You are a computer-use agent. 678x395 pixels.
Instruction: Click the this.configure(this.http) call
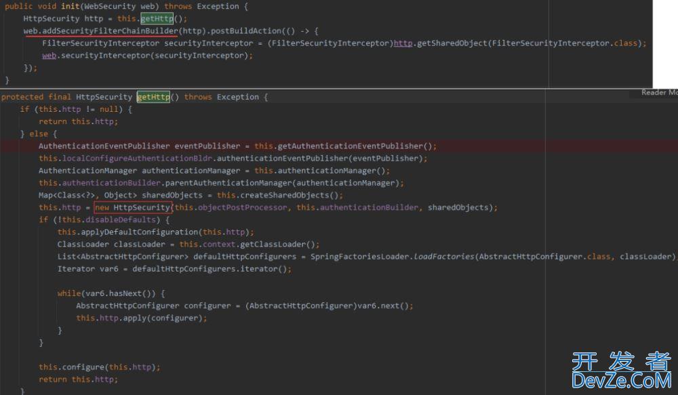point(97,367)
